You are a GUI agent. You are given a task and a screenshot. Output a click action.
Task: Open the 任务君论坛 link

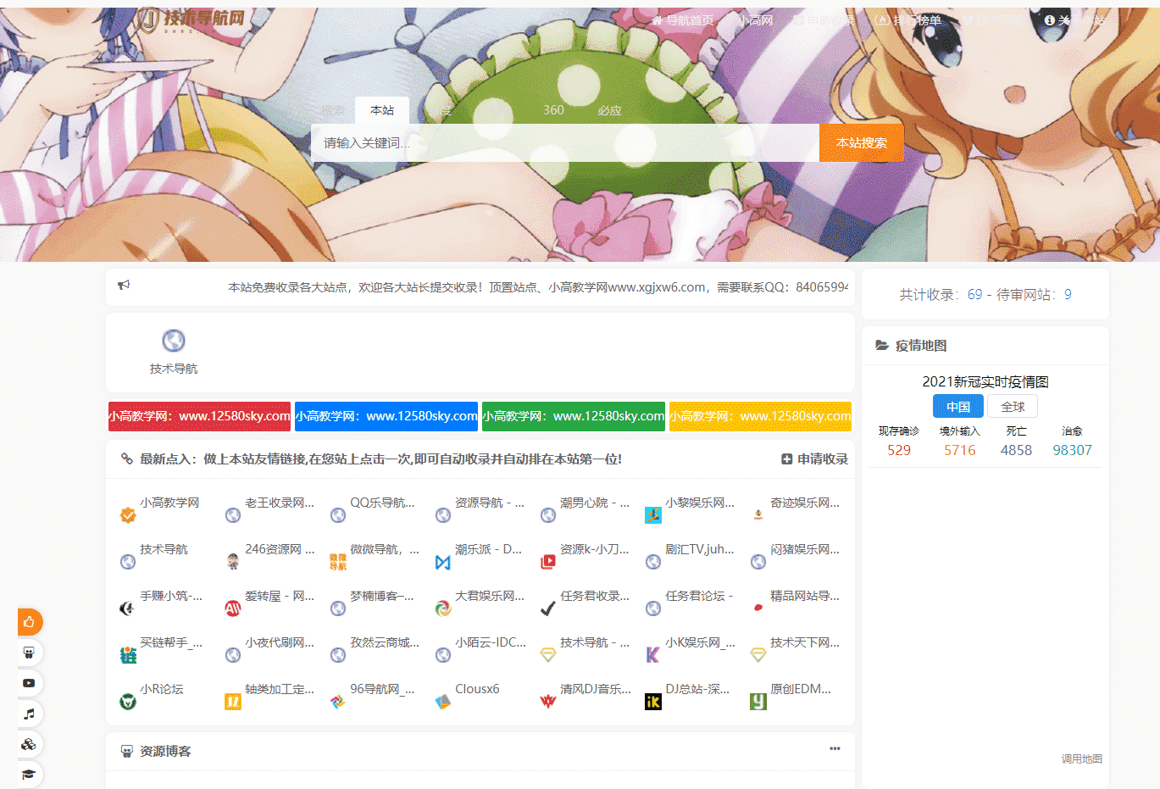pos(699,596)
